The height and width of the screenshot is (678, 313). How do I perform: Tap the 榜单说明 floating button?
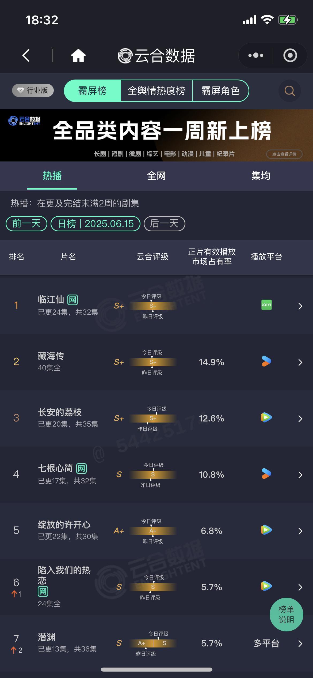(x=286, y=615)
